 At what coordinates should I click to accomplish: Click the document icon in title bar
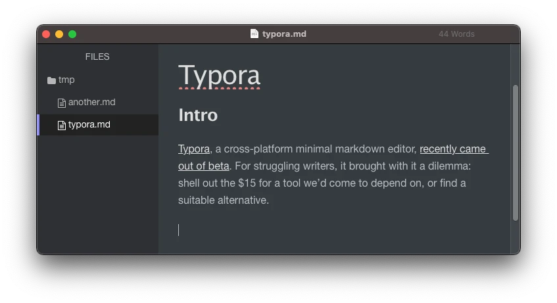(254, 34)
